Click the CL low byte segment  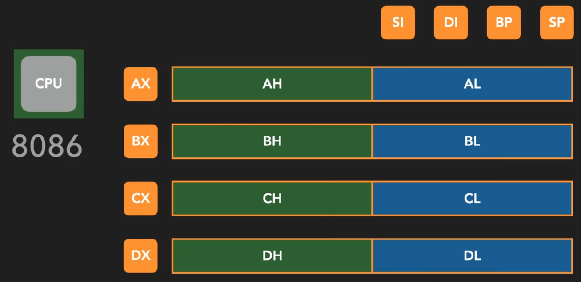click(x=472, y=198)
